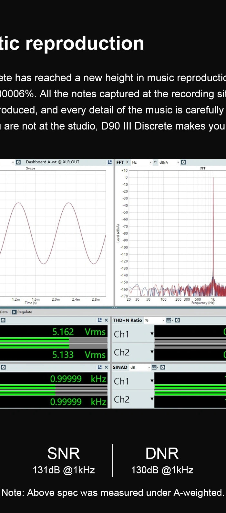Open SINAD meter display options icon
The image size is (226, 513).
click(154, 367)
